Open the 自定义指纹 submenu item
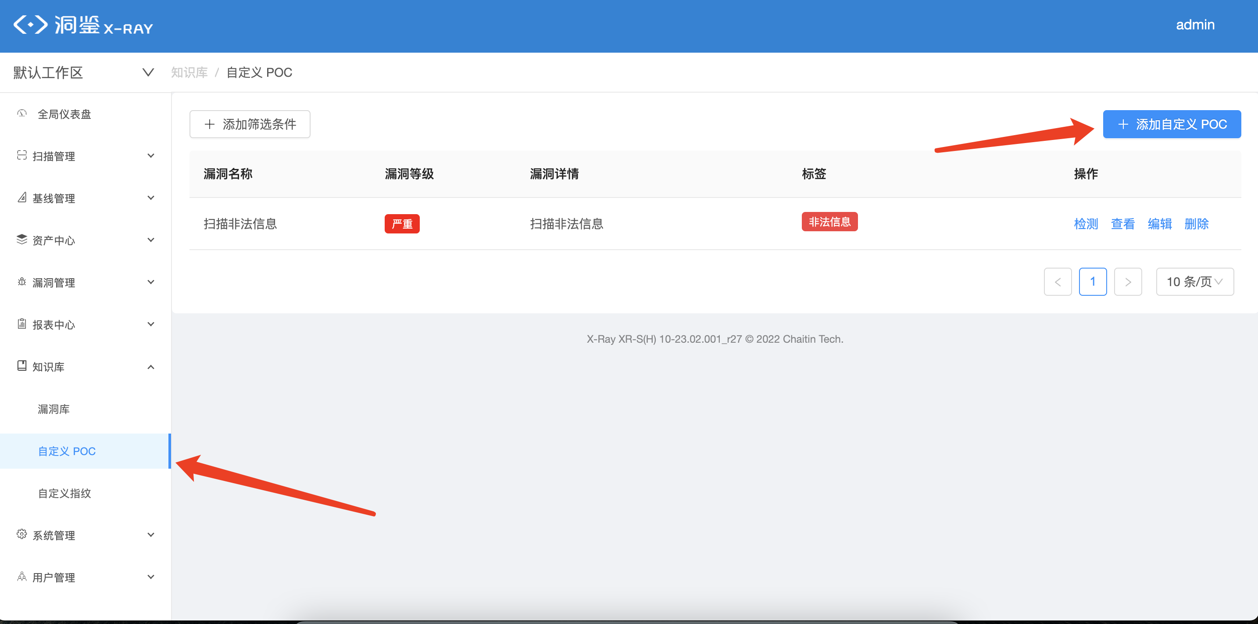 pos(64,493)
